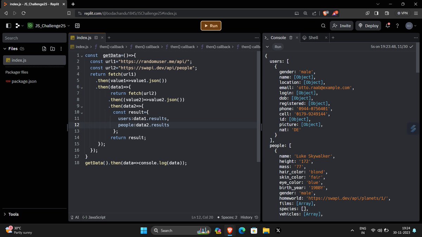Open Microsoft Edge from taskbar

[242, 230]
